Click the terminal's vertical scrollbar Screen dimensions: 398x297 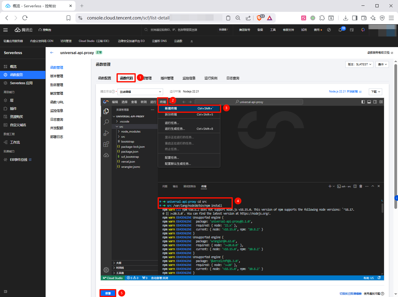click(382, 208)
